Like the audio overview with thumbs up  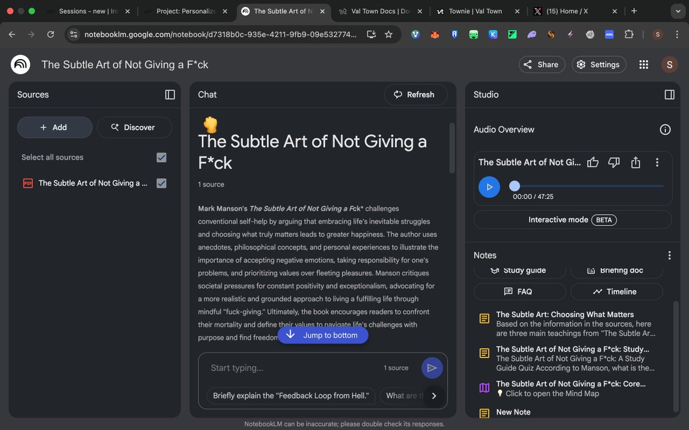tap(593, 163)
